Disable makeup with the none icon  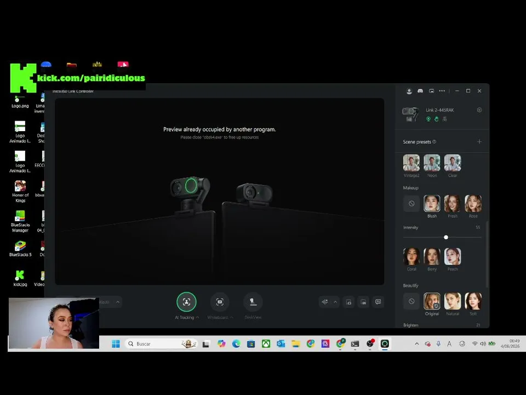tap(411, 204)
